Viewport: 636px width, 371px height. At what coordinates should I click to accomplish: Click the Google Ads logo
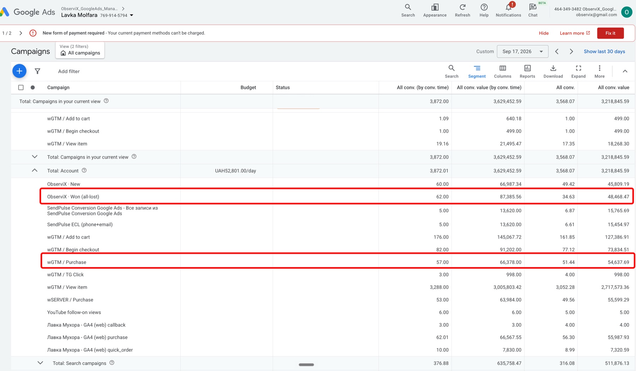28,12
